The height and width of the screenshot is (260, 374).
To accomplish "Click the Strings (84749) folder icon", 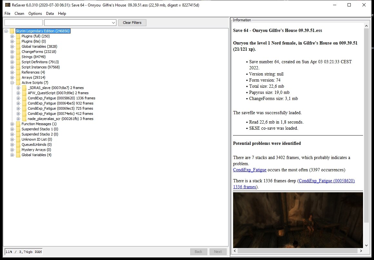I will 18,57.
